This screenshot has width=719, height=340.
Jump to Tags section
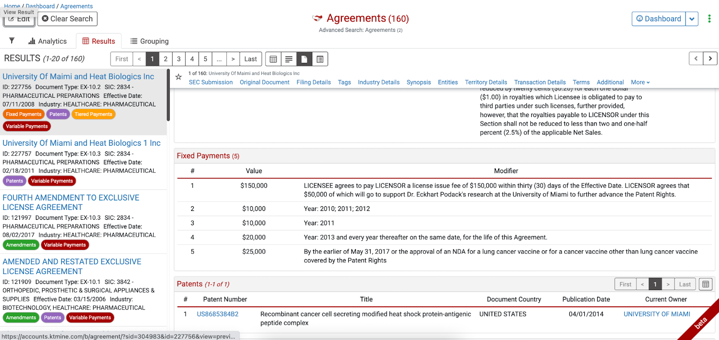344,83
